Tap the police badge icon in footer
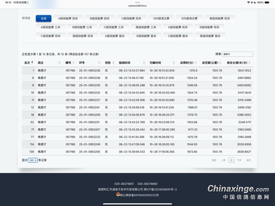 (118, 195)
